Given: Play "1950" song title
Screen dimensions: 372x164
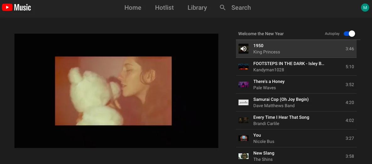Looking at the screenshot, I should (x=258, y=46).
